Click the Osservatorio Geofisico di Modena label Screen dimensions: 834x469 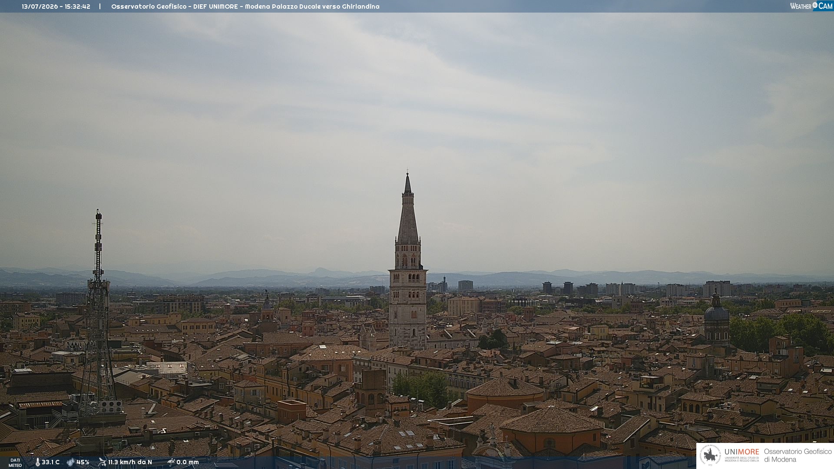798,456
